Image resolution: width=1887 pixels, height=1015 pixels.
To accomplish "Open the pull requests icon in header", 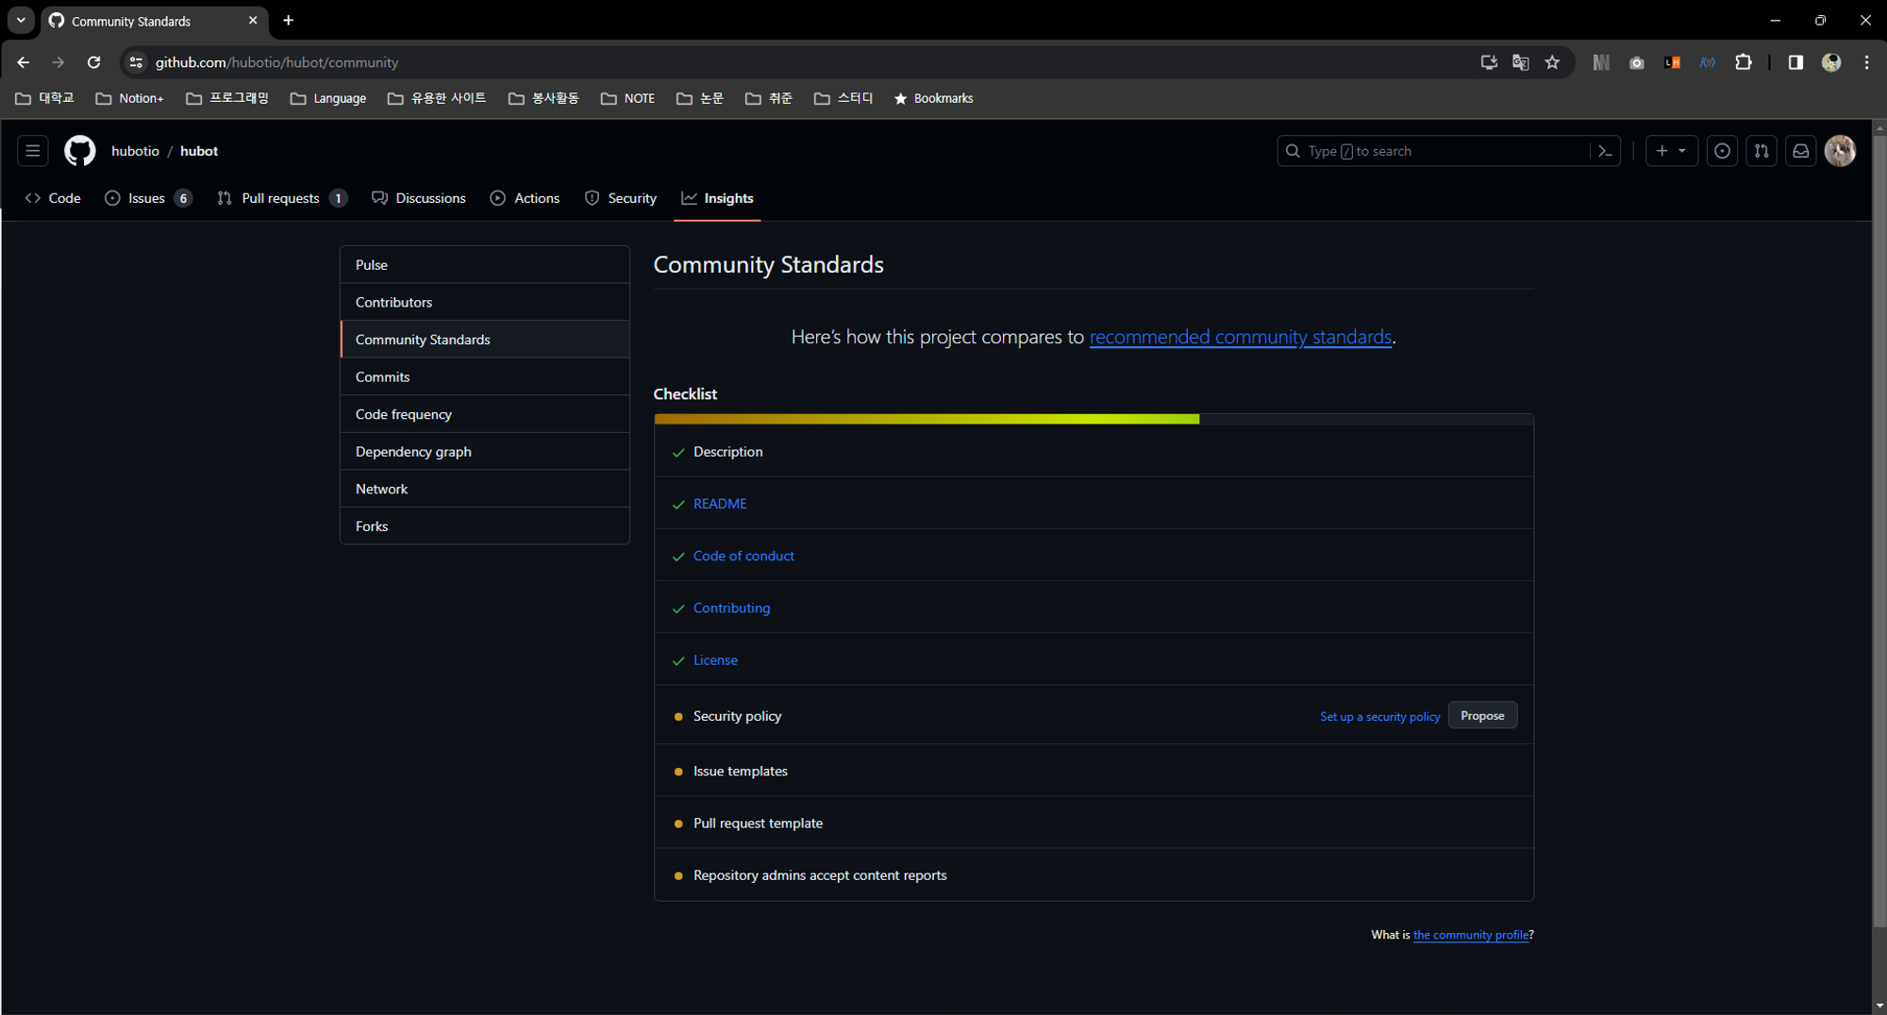I will pyautogui.click(x=1762, y=151).
